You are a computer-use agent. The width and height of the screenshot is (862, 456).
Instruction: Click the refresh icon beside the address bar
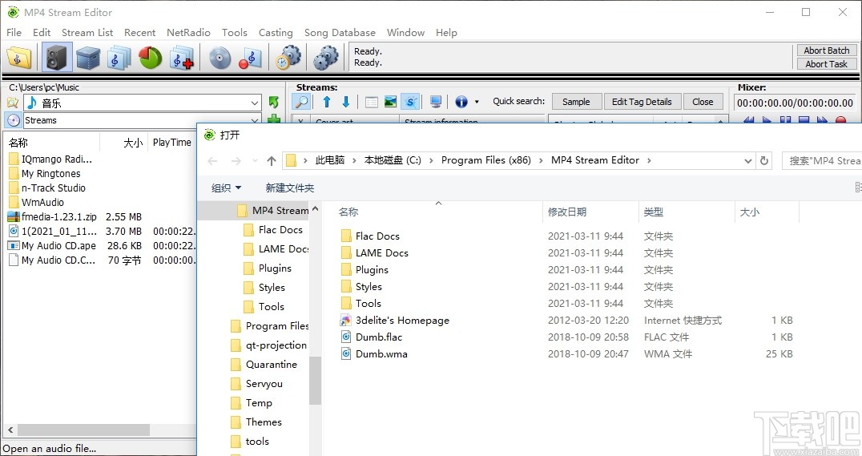pyautogui.click(x=764, y=160)
